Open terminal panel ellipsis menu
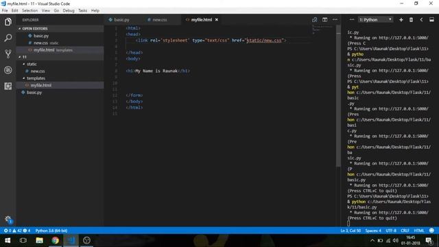Image resolution: width=439 pixels, height=247 pixels. [x=352, y=20]
